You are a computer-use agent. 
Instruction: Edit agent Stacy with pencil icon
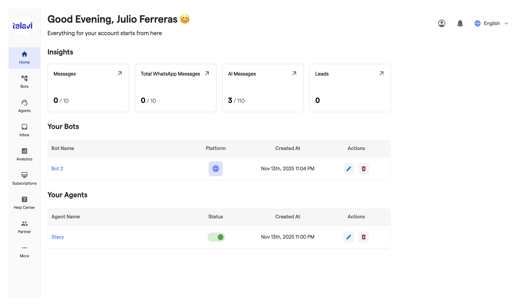(x=349, y=237)
